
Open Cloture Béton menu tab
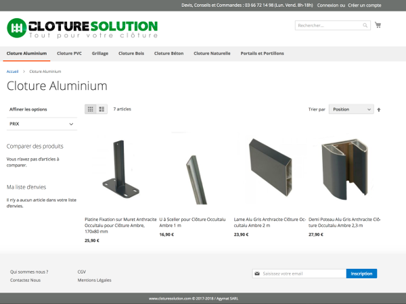168,53
